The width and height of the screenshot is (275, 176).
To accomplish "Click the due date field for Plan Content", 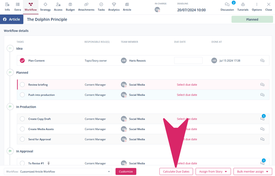I will click(x=188, y=60).
